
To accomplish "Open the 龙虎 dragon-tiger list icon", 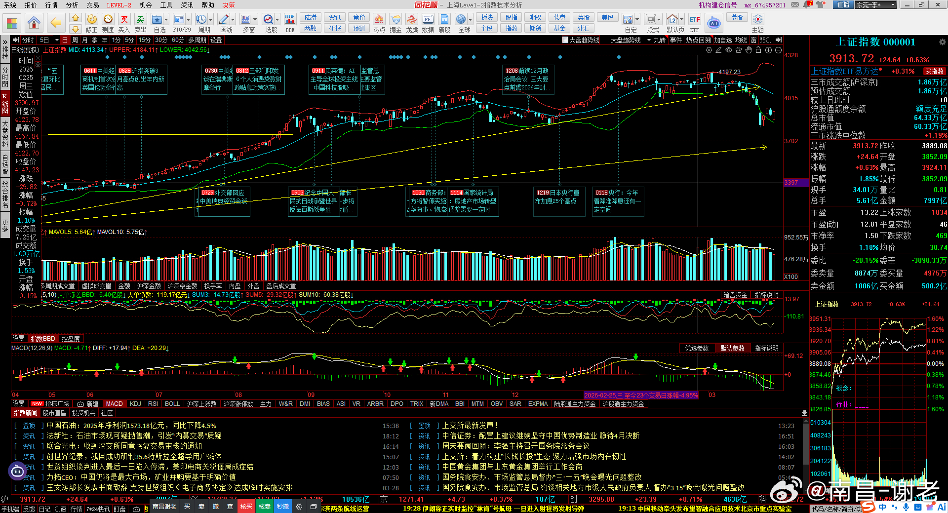I will tap(412, 23).
